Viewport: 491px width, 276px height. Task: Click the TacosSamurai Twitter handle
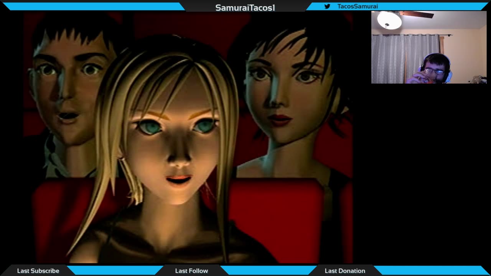pyautogui.click(x=358, y=6)
